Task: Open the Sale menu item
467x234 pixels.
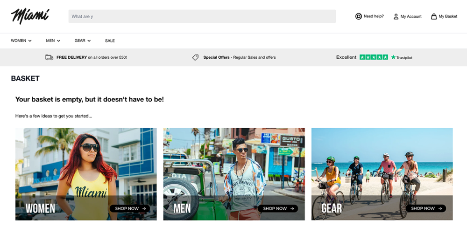Action: pyautogui.click(x=110, y=41)
